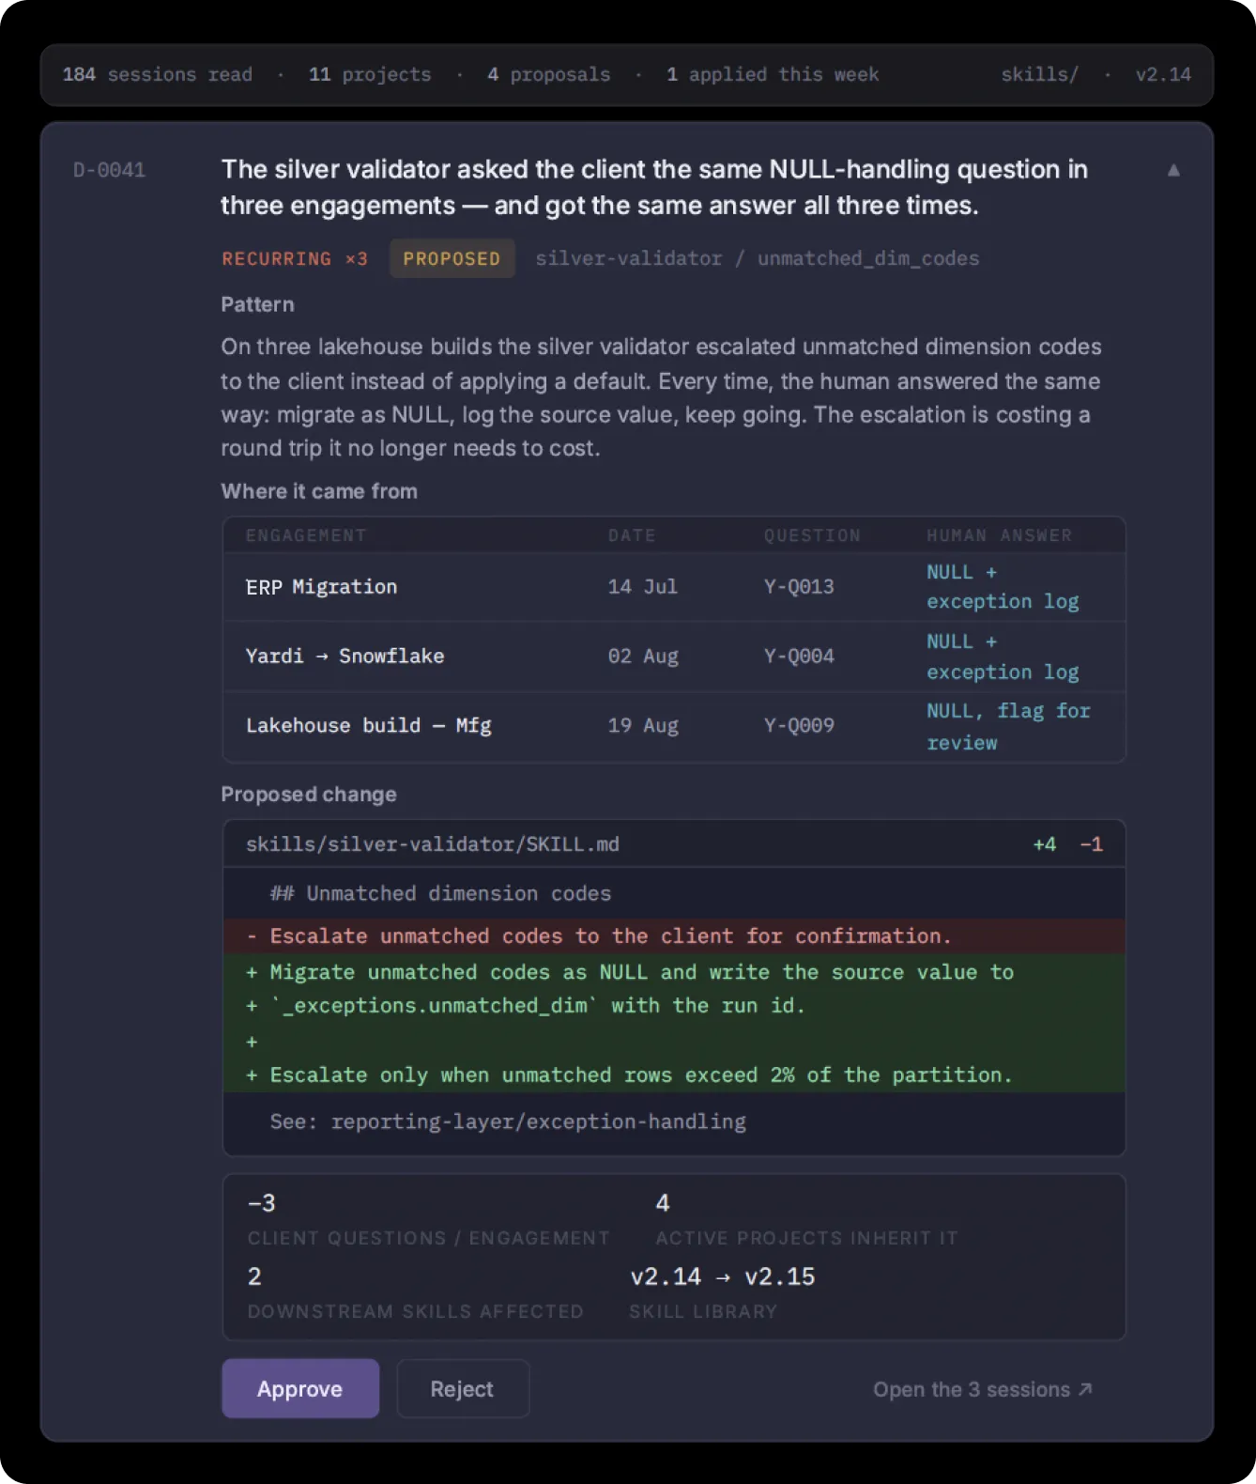Click the PROPOSED status badge
This screenshot has width=1256, height=1484.
(x=452, y=258)
